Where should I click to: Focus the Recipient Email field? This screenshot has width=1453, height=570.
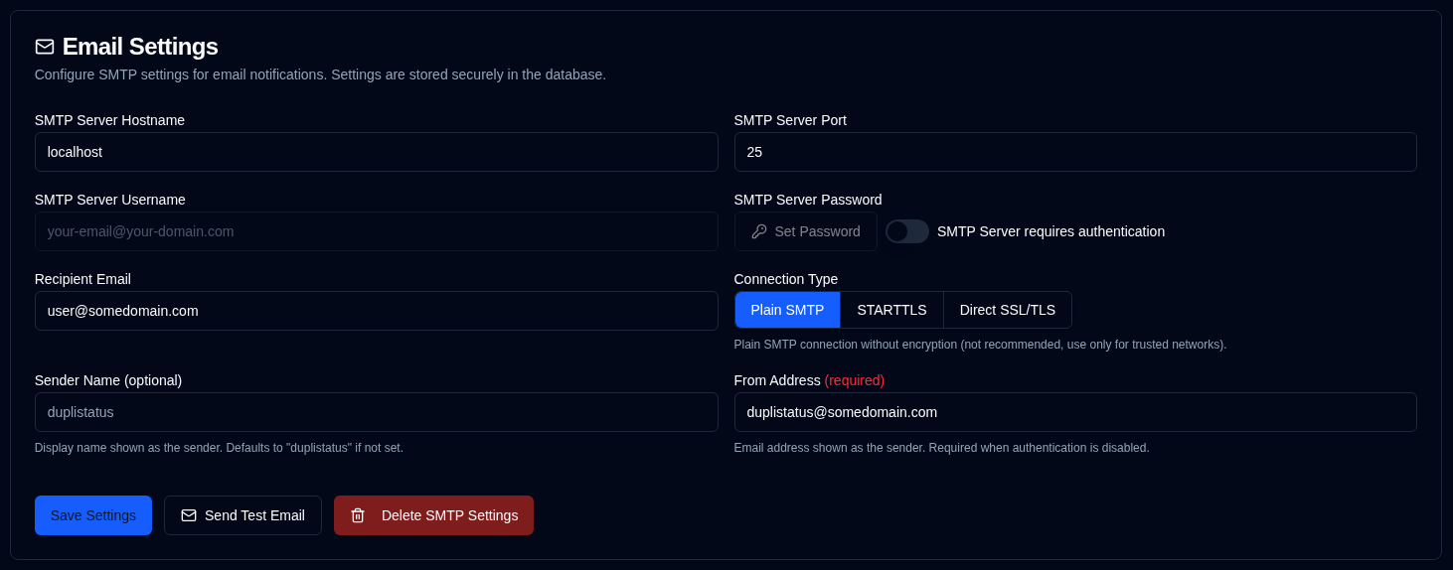pos(377,311)
